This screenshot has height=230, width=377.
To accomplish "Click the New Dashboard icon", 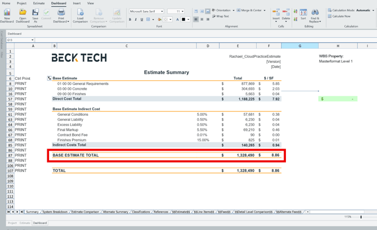I will [x=7, y=12].
